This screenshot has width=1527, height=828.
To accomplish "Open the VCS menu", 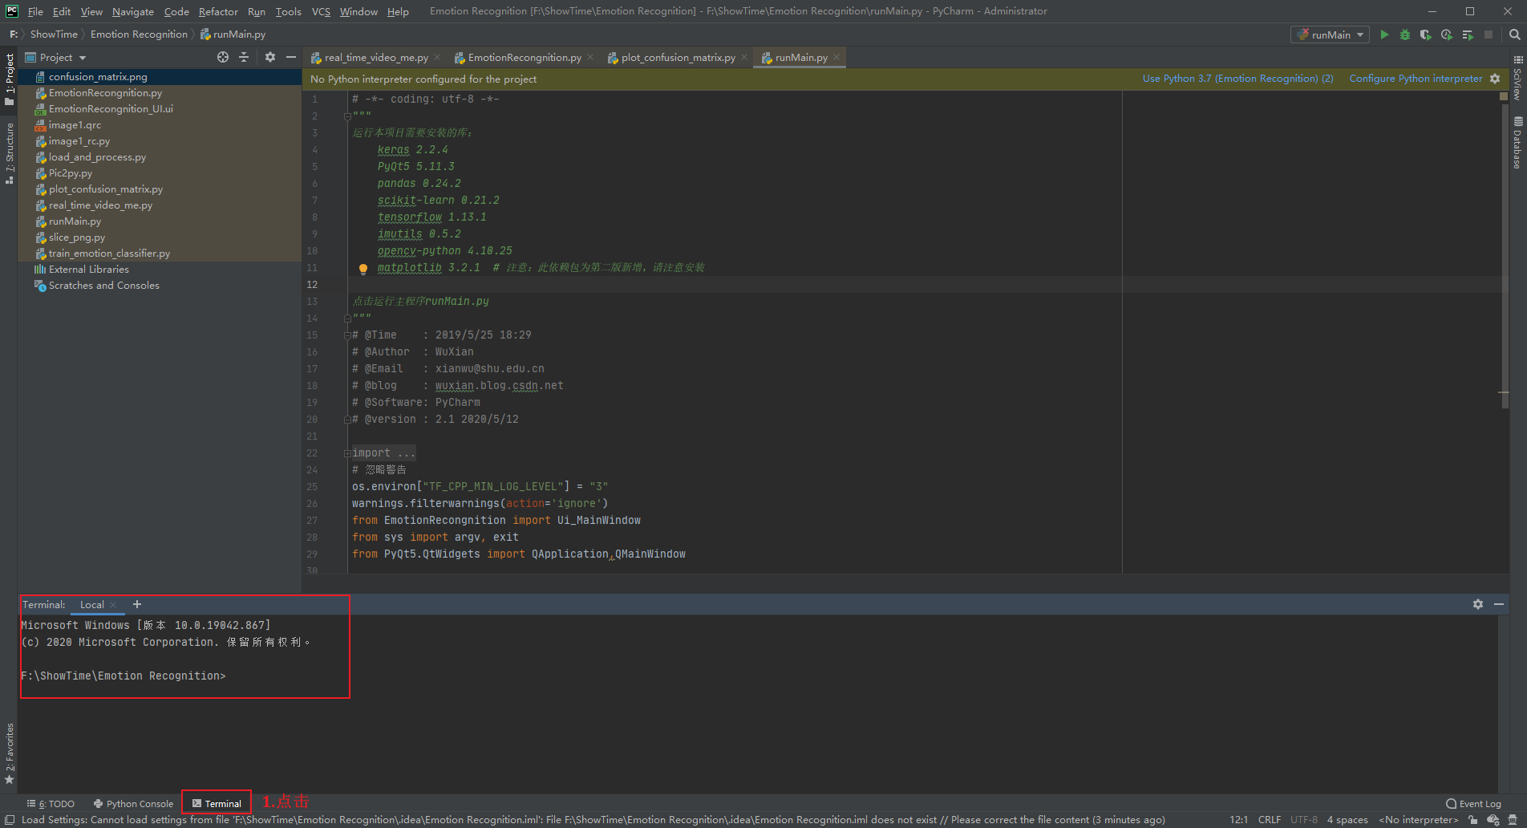I will coord(321,11).
